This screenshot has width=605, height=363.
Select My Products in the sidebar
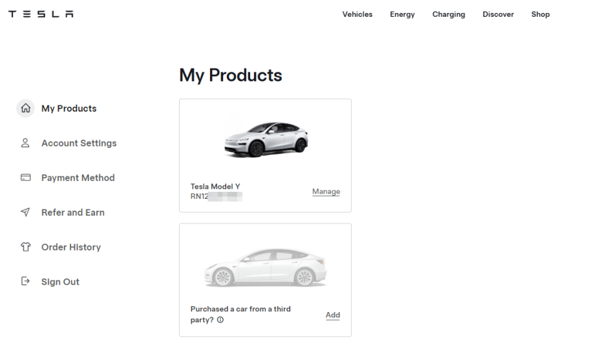click(69, 109)
